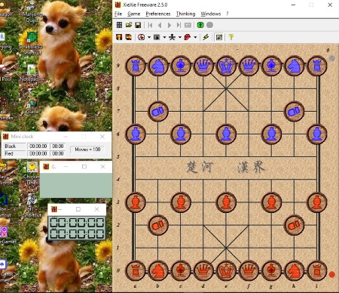Expand the board style dropdown arrow

(x=164, y=37)
